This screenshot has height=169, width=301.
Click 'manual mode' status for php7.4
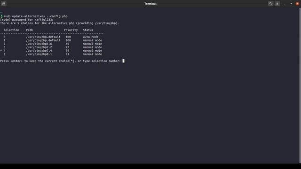pyautogui.click(x=92, y=51)
